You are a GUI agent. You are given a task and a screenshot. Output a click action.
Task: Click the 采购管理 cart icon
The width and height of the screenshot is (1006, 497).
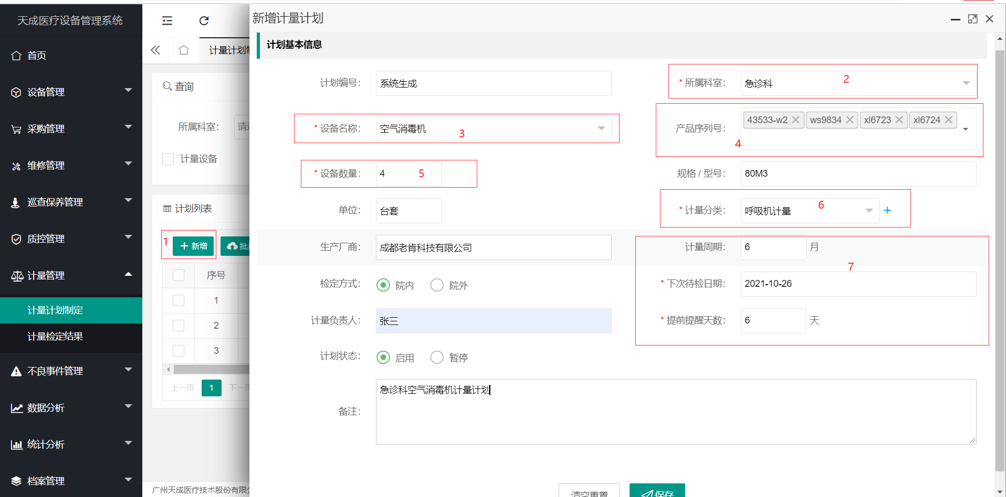point(16,129)
